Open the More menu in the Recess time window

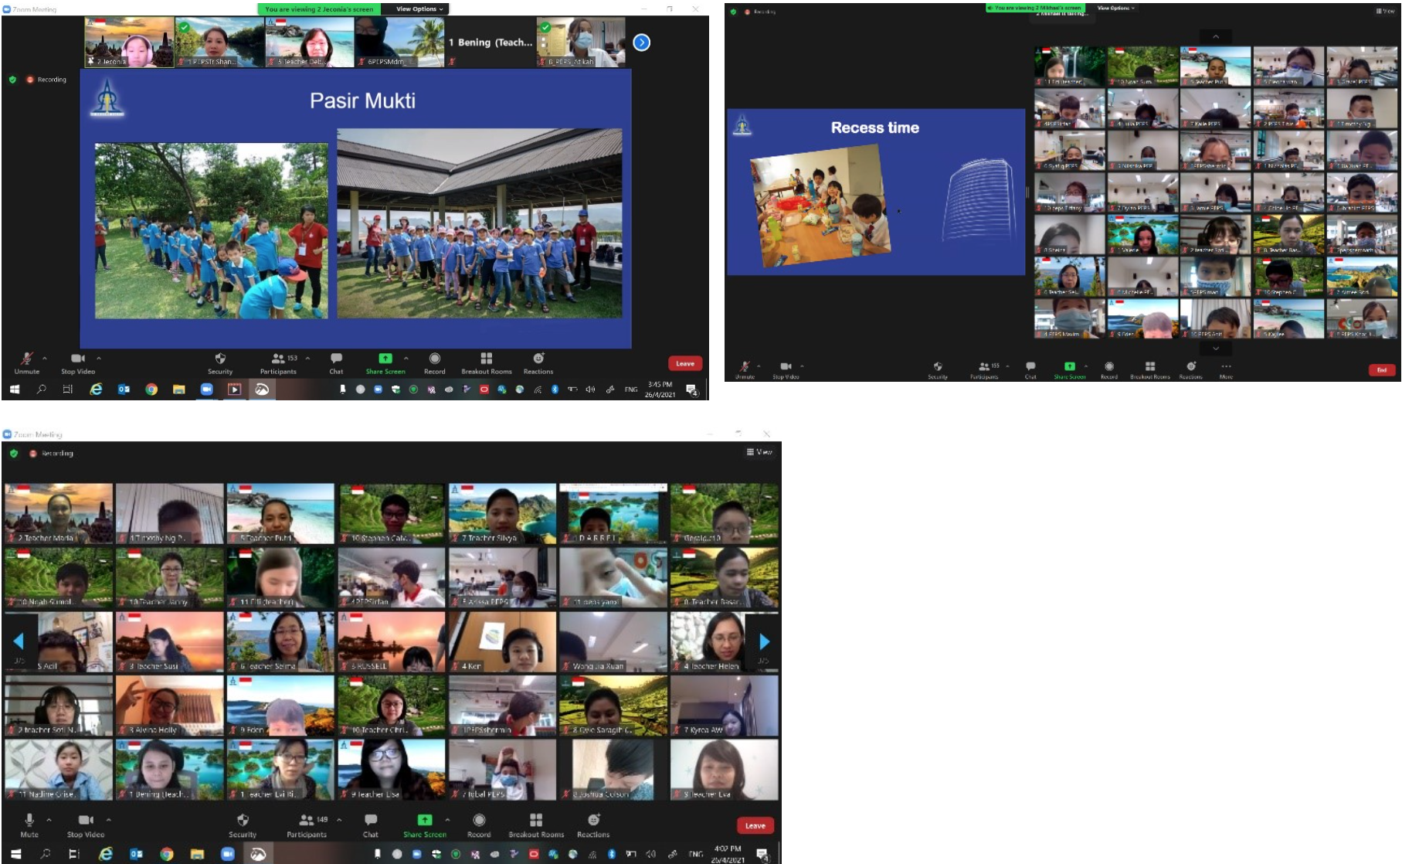[x=1226, y=369]
